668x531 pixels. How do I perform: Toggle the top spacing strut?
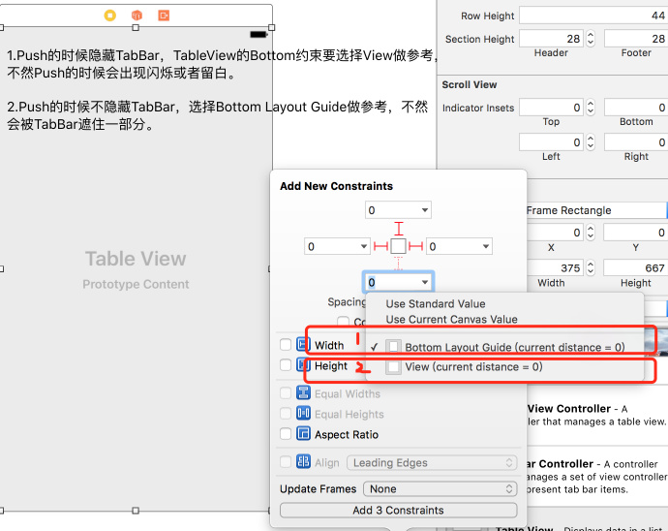pyautogui.click(x=398, y=229)
